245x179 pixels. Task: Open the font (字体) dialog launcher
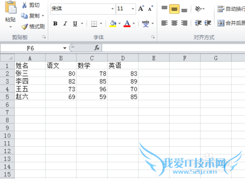click(x=153, y=37)
